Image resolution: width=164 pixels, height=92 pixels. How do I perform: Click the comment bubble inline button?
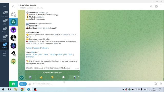[63, 77]
